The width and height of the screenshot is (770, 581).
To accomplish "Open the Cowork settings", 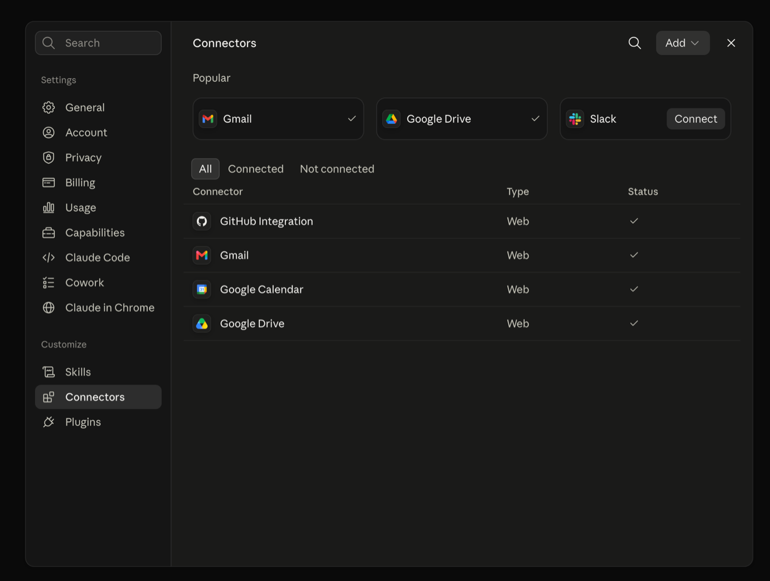I will pos(98,283).
